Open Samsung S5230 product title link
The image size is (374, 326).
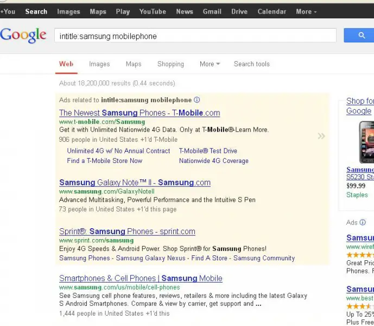tap(360, 173)
